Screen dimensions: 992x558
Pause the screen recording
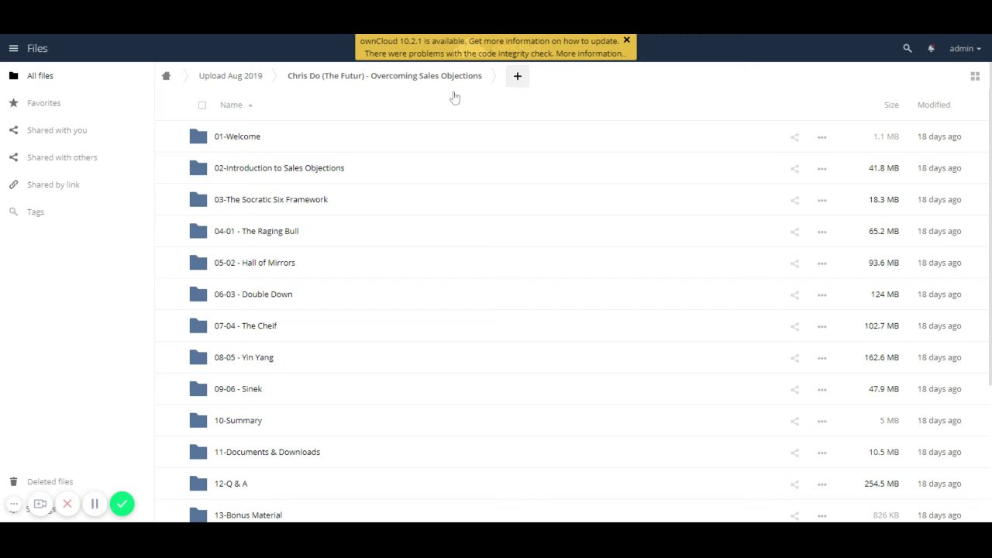tap(95, 504)
